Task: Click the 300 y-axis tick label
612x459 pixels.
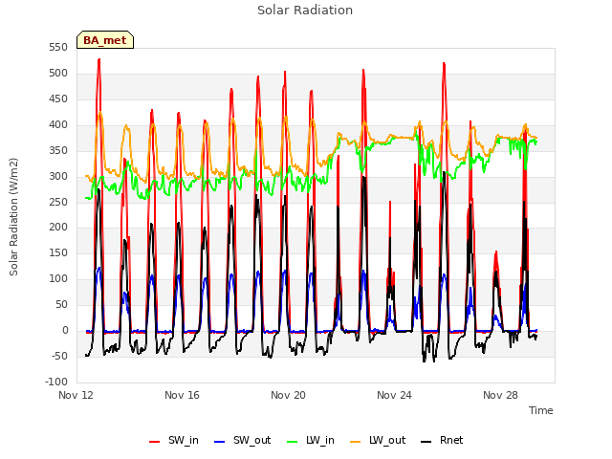Action: tap(58, 176)
